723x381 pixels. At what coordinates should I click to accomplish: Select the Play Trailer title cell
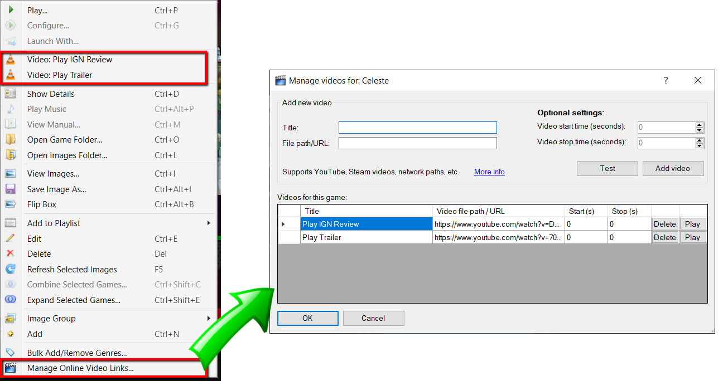click(x=367, y=237)
